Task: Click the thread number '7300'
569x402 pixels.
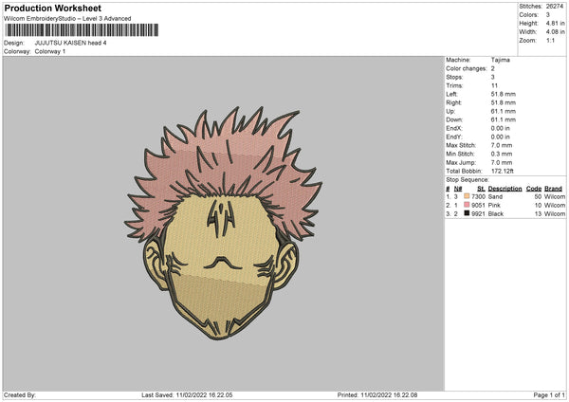Action: coord(478,196)
